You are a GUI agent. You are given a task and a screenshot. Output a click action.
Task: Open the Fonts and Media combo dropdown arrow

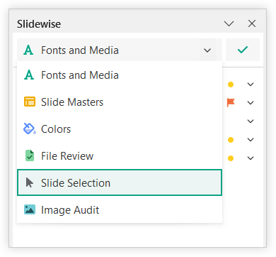pyautogui.click(x=207, y=50)
